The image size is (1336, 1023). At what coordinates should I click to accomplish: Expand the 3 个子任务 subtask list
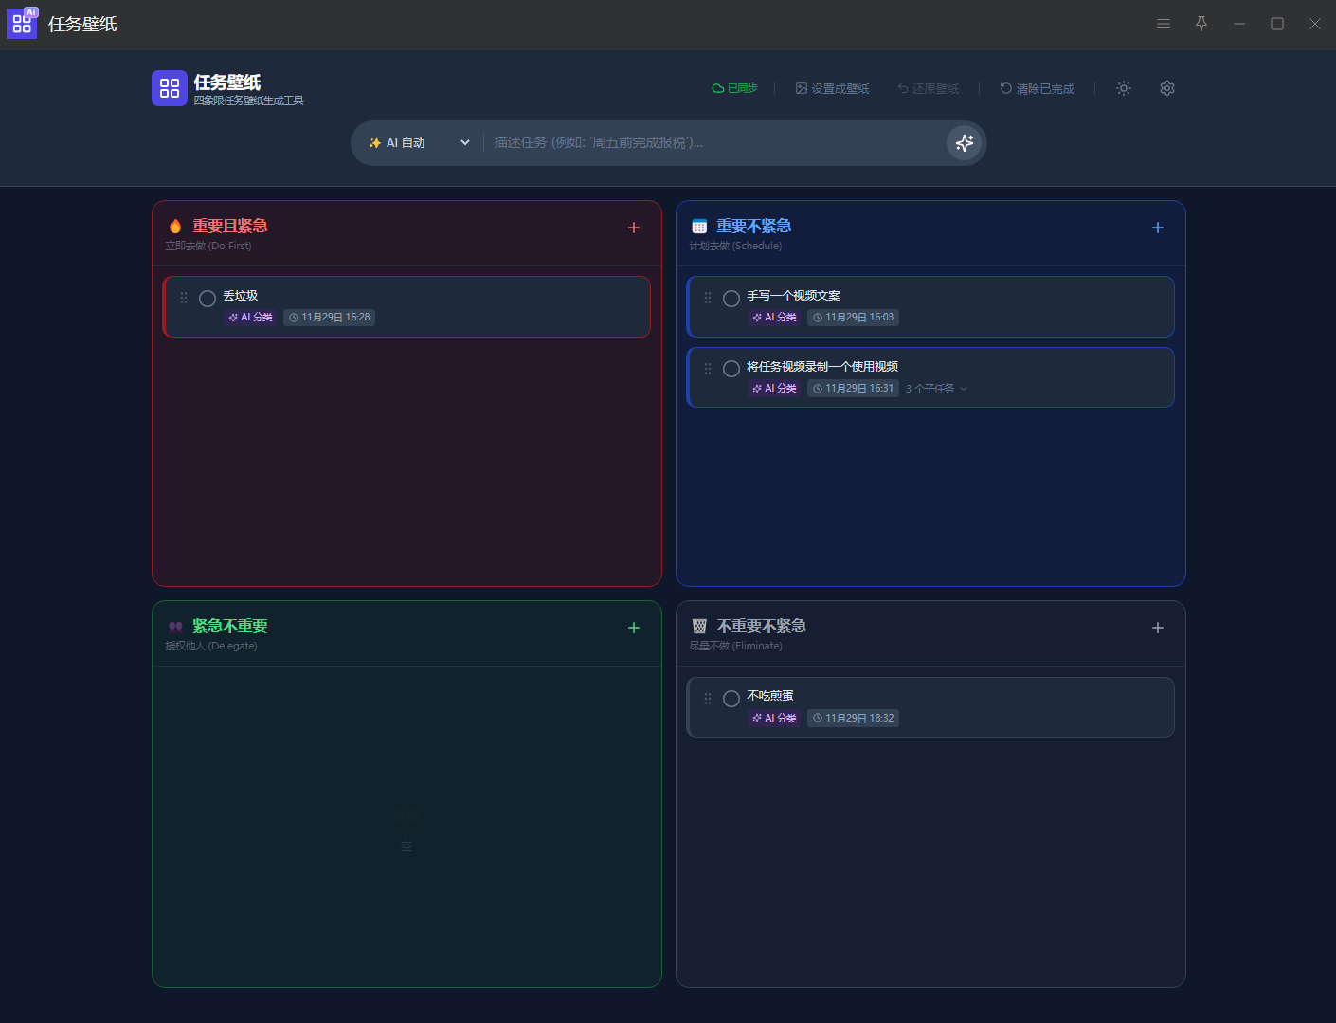[x=936, y=389]
